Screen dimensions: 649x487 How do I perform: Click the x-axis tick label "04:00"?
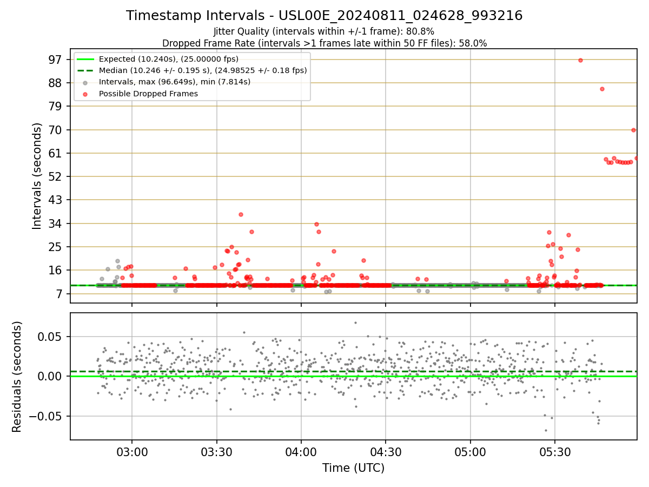(x=301, y=452)
